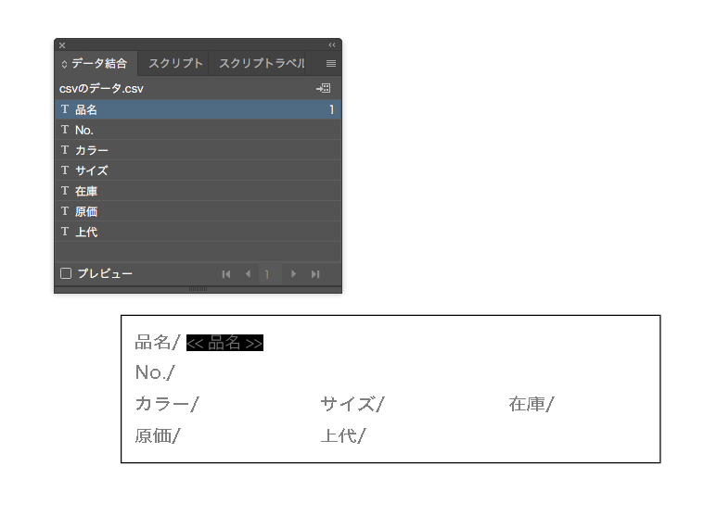The width and height of the screenshot is (717, 516).
Task: Select the 品名 data field row
Action: (198, 109)
